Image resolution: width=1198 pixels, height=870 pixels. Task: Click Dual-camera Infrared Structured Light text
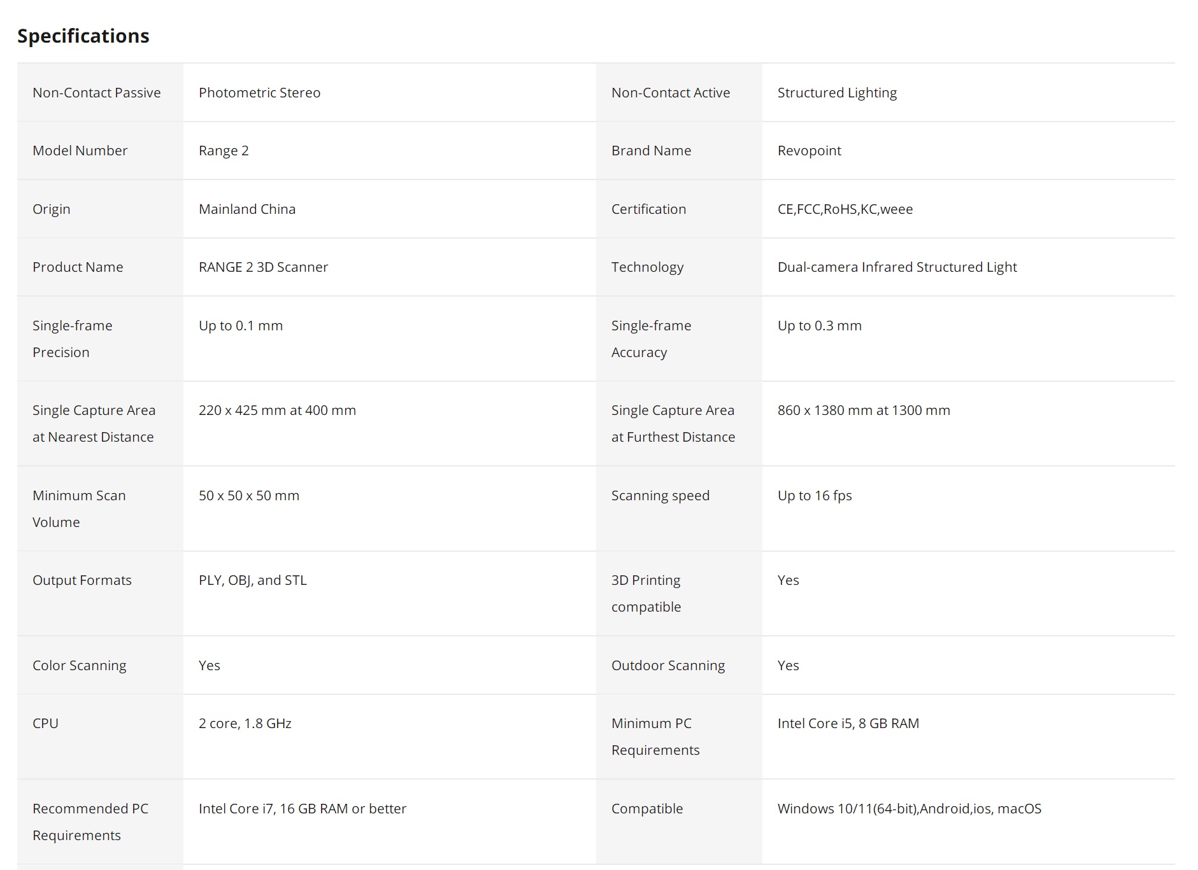pos(897,267)
